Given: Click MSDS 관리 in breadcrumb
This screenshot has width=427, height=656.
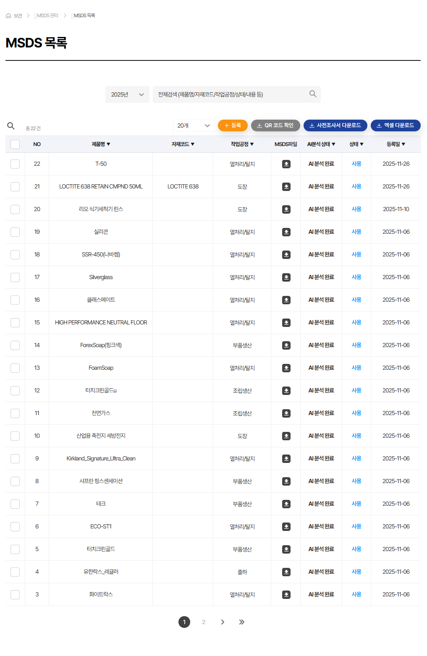Looking at the screenshot, I should pos(47,16).
